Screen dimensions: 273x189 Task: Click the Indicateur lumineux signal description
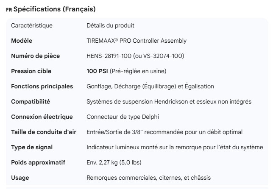175,147
